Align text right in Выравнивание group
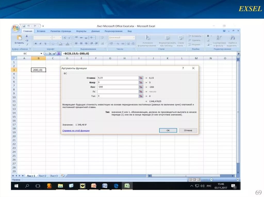This screenshot has width=264, height=197. [86, 43]
